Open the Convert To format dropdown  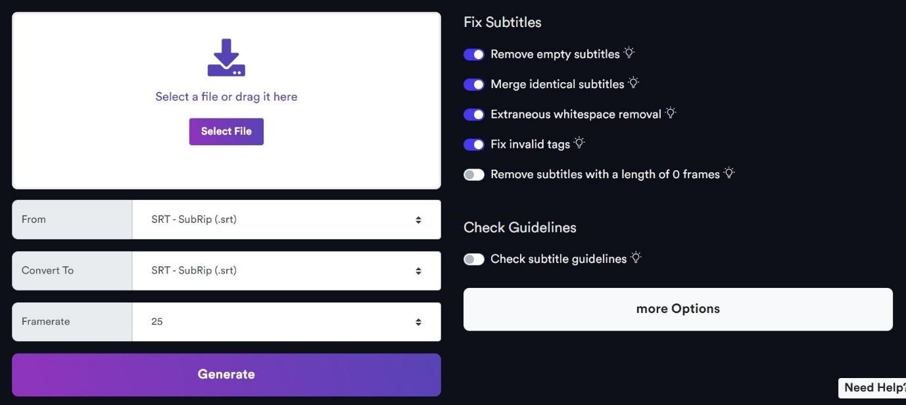[x=286, y=271]
